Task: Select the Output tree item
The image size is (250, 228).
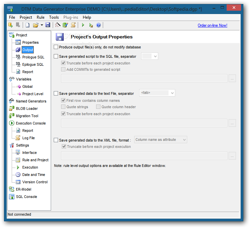Action: point(28,50)
